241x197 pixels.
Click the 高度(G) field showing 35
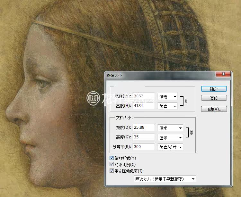pyautogui.click(x=144, y=137)
